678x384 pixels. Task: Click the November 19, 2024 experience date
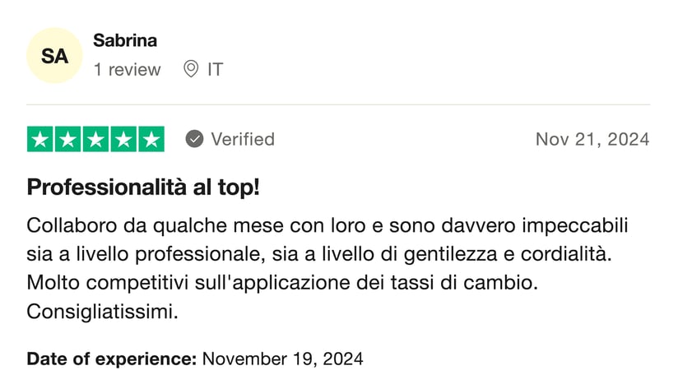tap(282, 359)
